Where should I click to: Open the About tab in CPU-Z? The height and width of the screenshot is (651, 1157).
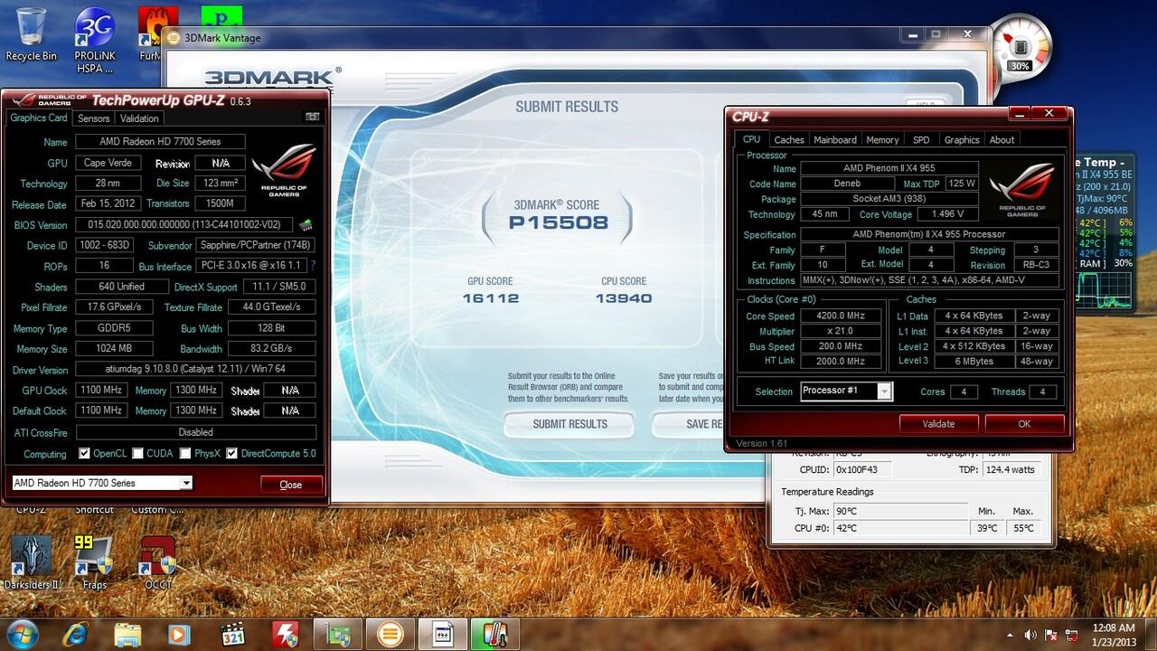pyautogui.click(x=1002, y=140)
